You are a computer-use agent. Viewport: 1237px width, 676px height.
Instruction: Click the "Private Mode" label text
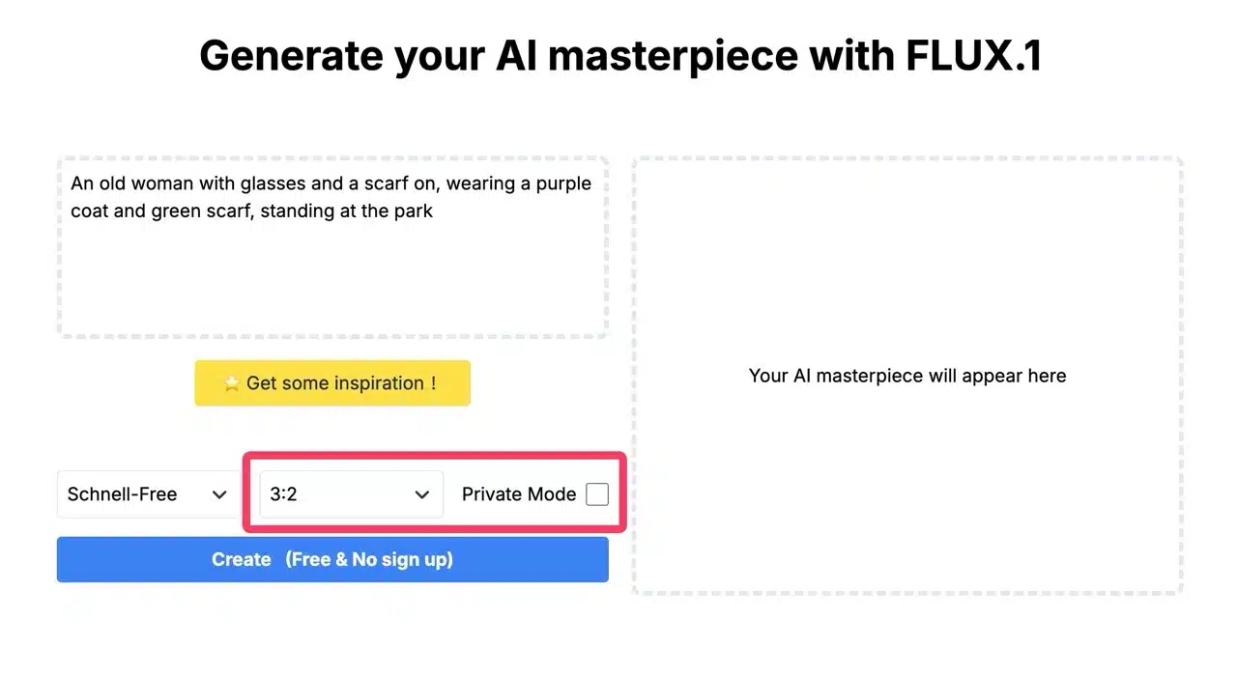click(518, 494)
